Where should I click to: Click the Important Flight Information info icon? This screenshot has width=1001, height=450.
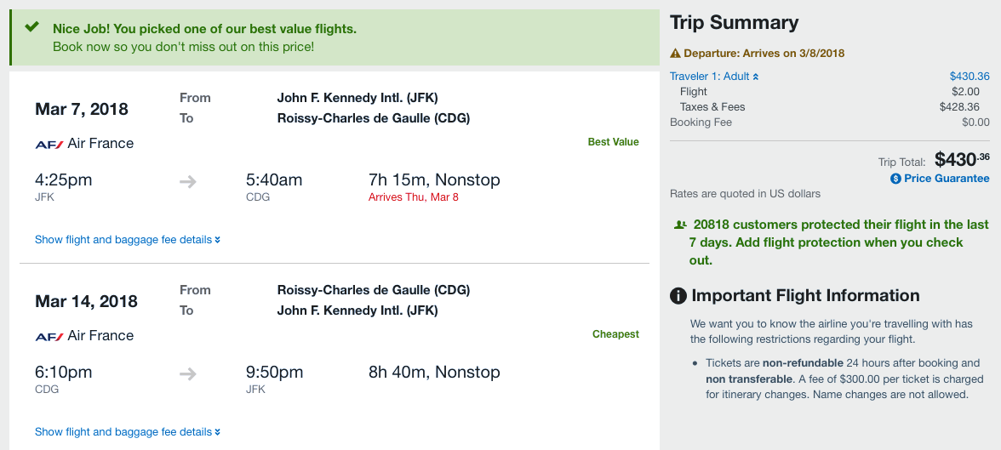point(678,296)
